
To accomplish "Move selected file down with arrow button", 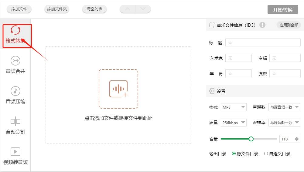I will [x=143, y=9].
